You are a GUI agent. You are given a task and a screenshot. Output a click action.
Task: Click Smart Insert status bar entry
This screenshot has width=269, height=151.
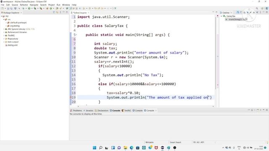pyautogui.click(x=175, y=143)
